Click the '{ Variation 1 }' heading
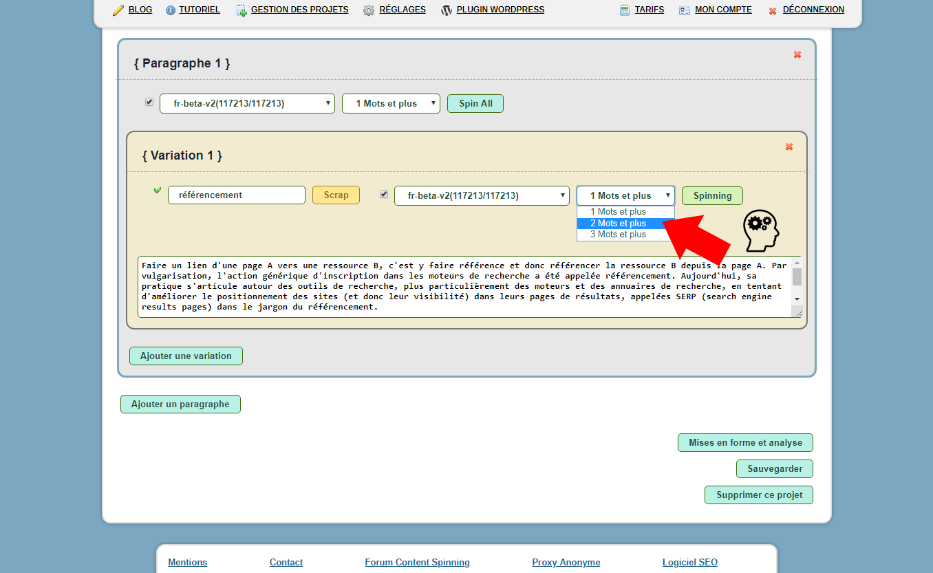The height and width of the screenshot is (573, 933). [x=182, y=155]
